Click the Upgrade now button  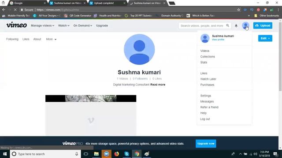(206, 144)
